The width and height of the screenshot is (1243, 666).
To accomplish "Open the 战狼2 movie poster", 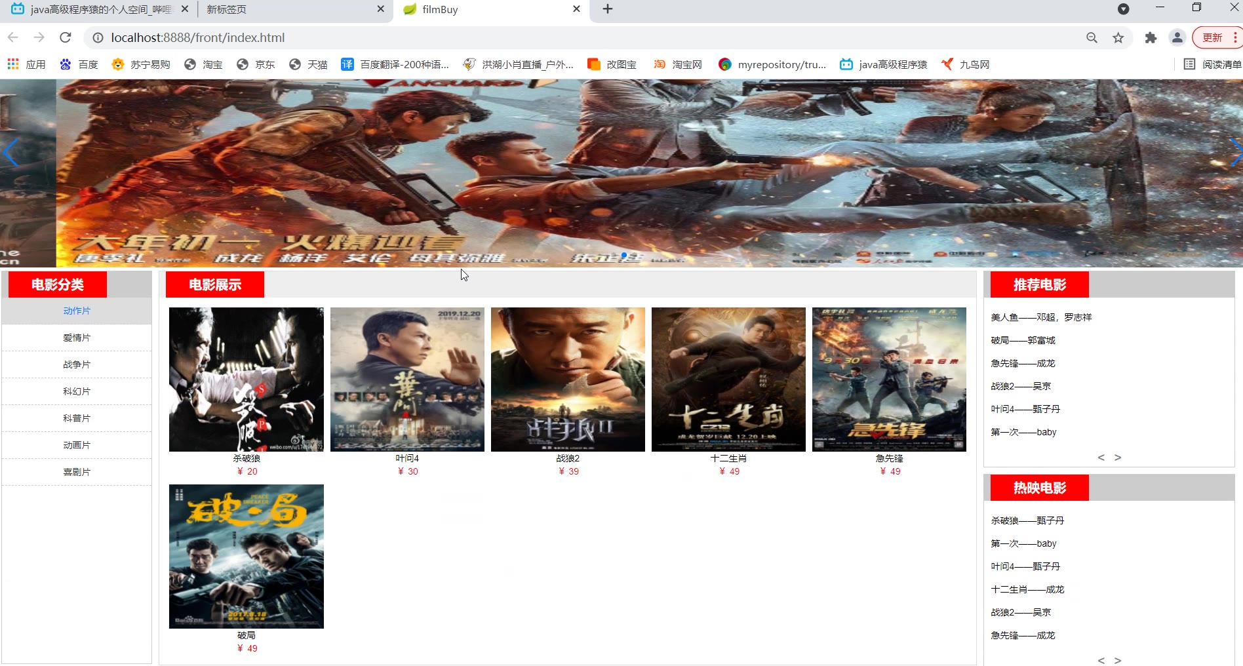I will 568,380.
